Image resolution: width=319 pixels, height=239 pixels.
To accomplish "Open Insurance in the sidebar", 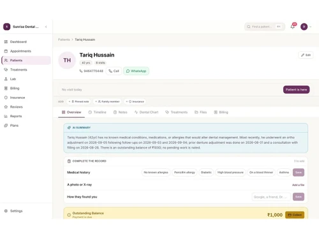I will tap(26, 98).
